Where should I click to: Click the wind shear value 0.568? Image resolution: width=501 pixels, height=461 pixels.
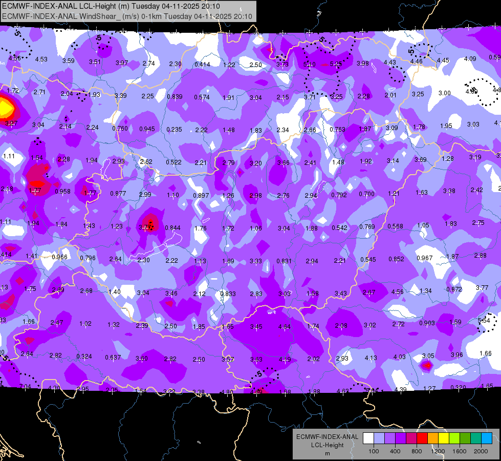tap(395, 226)
